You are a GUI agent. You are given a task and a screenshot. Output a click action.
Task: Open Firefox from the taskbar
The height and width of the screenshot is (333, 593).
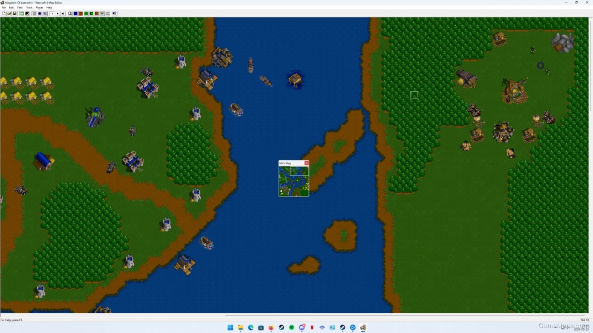click(271, 328)
